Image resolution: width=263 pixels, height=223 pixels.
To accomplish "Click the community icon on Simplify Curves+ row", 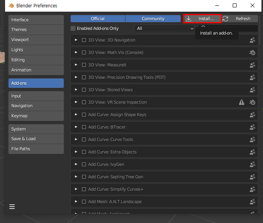I will pos(252,189).
